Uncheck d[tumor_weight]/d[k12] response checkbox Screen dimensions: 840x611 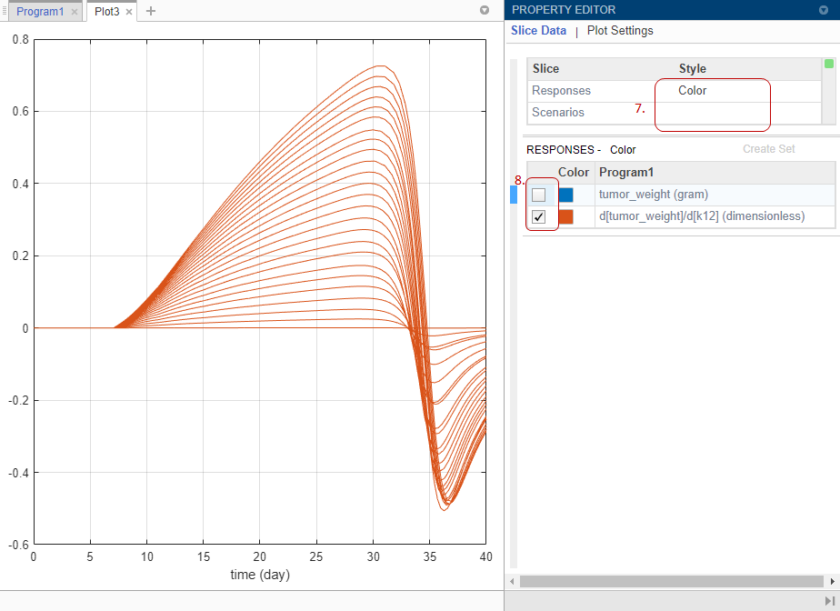pyautogui.click(x=539, y=216)
